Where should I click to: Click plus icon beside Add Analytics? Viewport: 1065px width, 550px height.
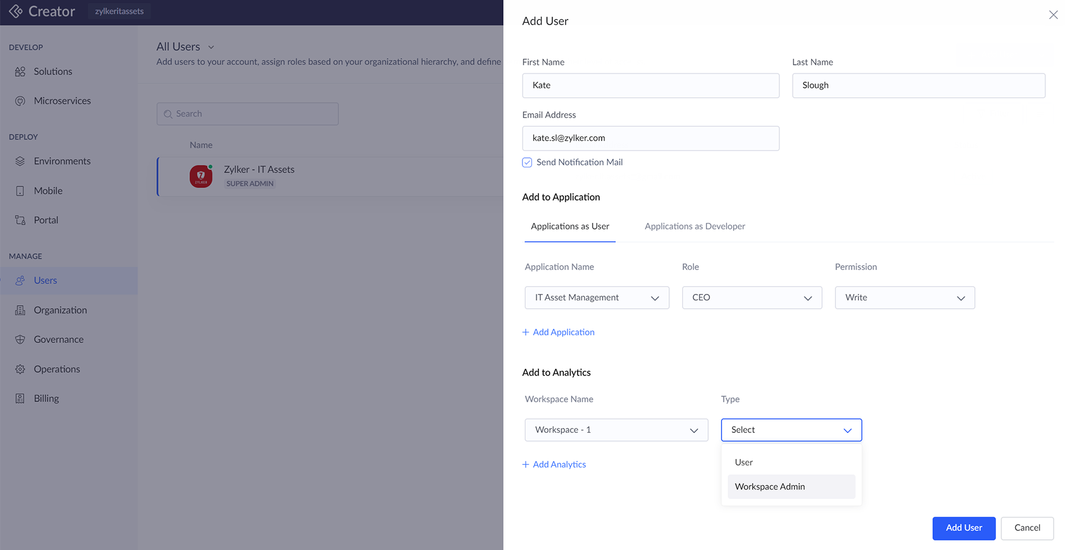click(525, 465)
